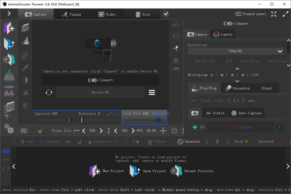
Task: Click the fit-to-center arrows icon
Action: click(x=176, y=60)
